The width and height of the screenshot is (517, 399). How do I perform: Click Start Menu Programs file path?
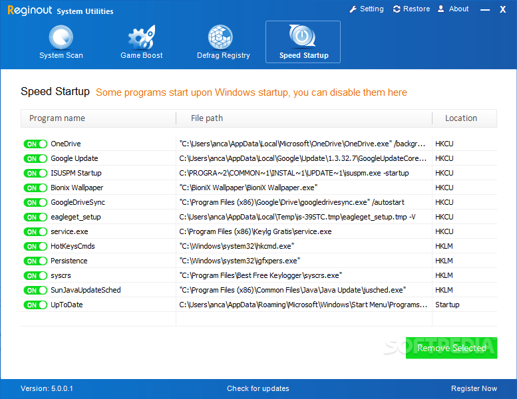(303, 305)
